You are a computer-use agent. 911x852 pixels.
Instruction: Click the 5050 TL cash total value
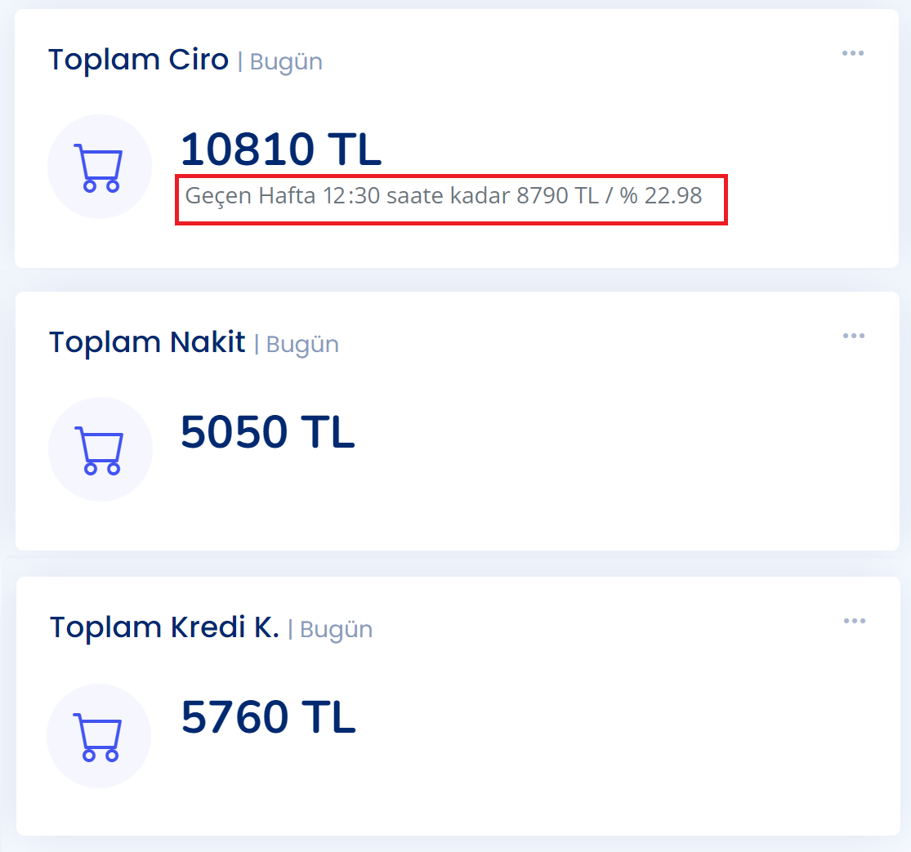click(x=267, y=432)
